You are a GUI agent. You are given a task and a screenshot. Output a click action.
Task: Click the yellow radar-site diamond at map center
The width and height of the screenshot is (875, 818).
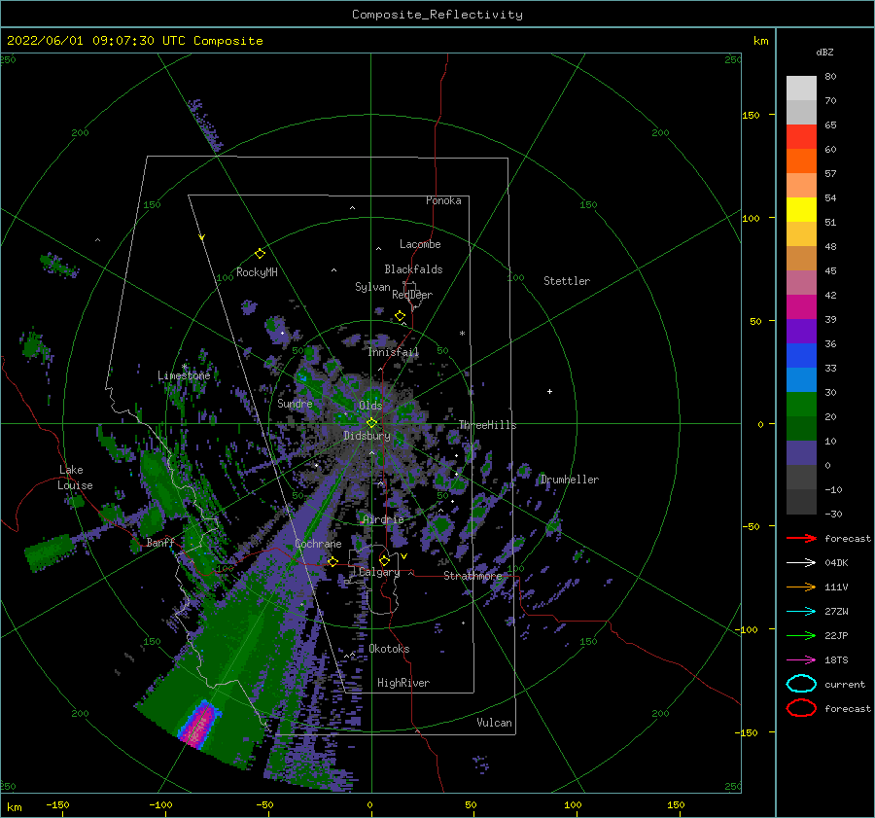(x=371, y=423)
